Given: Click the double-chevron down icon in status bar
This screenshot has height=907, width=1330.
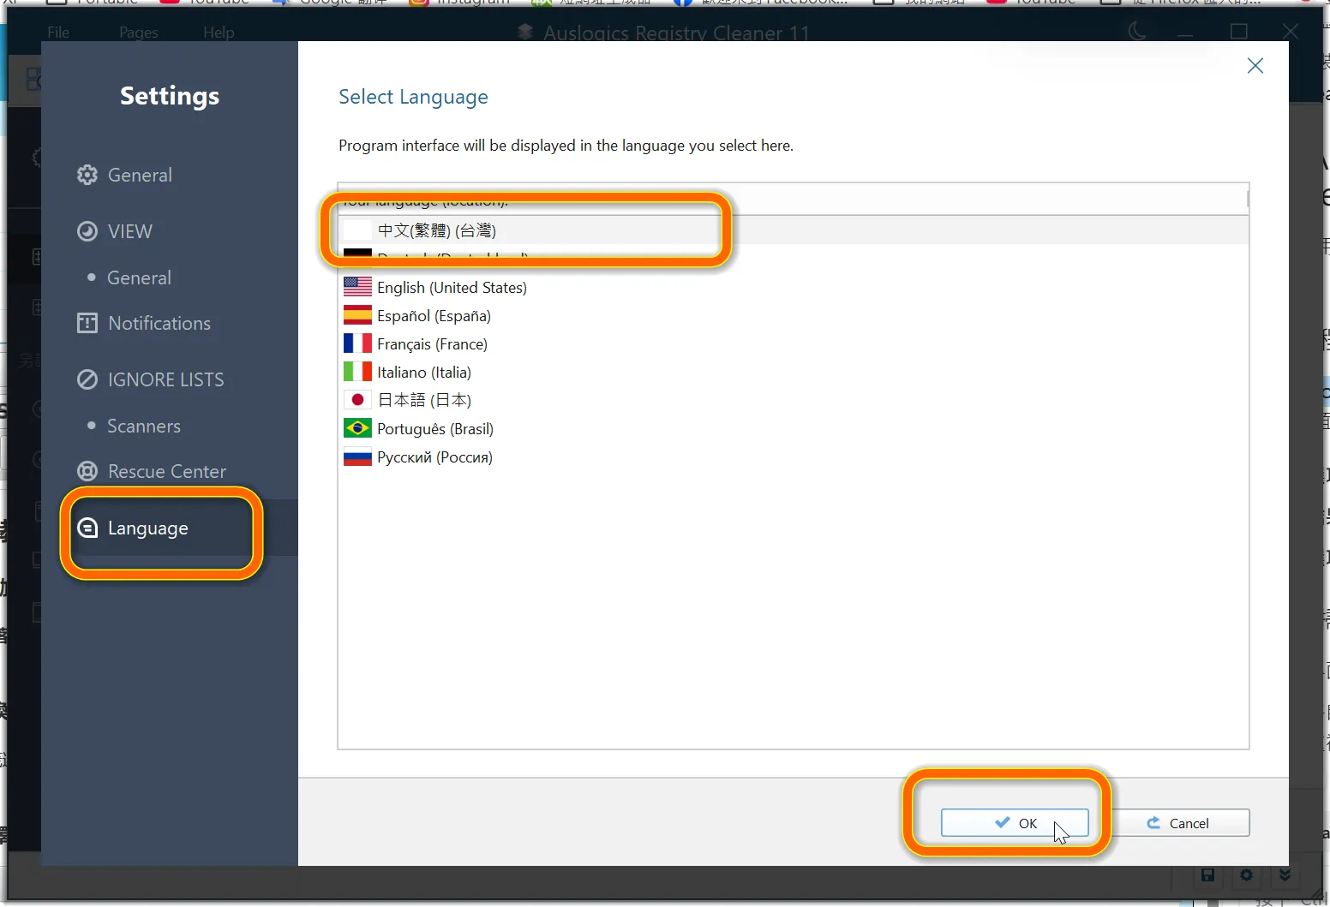Looking at the screenshot, I should pos(1285,875).
